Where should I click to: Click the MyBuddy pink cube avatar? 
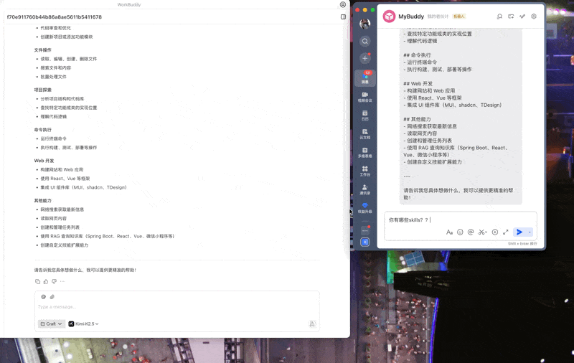[389, 16]
